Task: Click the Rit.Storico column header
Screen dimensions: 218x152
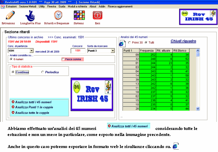Action: (181, 51)
